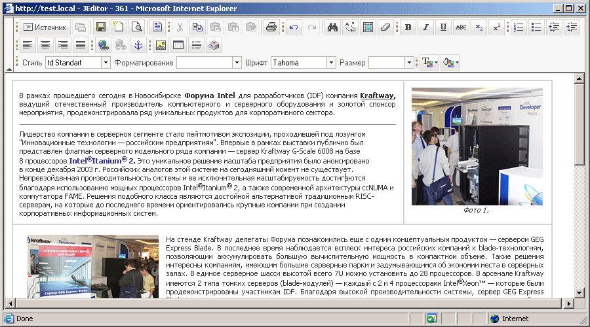Image resolution: width=590 pixels, height=327 pixels.
Task: Open background color picker
Action: coord(450,62)
